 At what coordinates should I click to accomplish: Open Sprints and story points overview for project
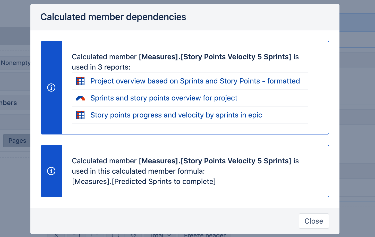[164, 98]
